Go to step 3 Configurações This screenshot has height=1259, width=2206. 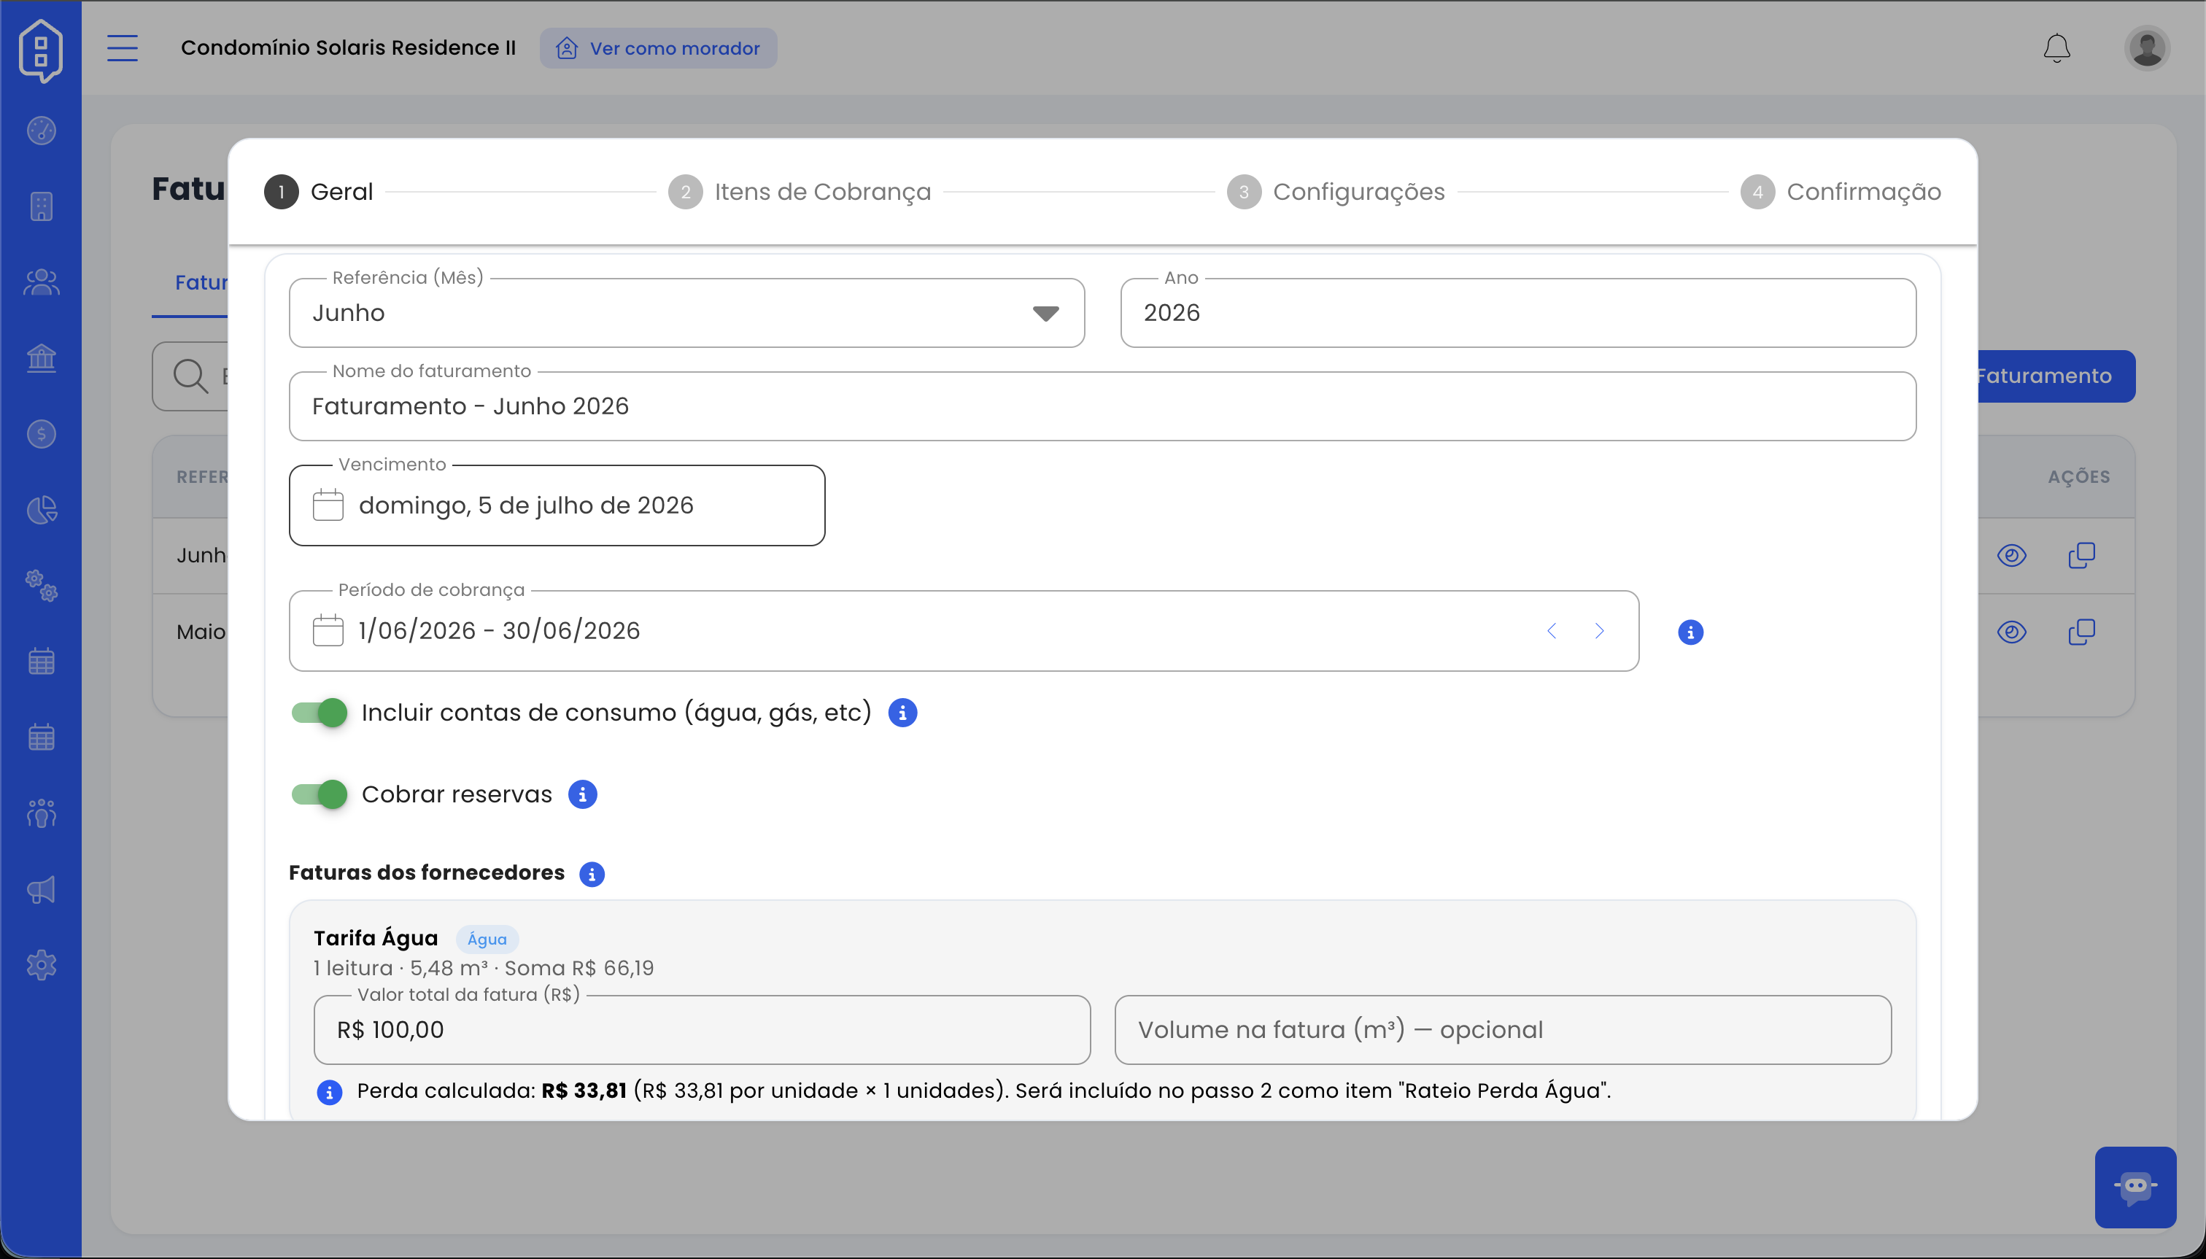pyautogui.click(x=1335, y=192)
